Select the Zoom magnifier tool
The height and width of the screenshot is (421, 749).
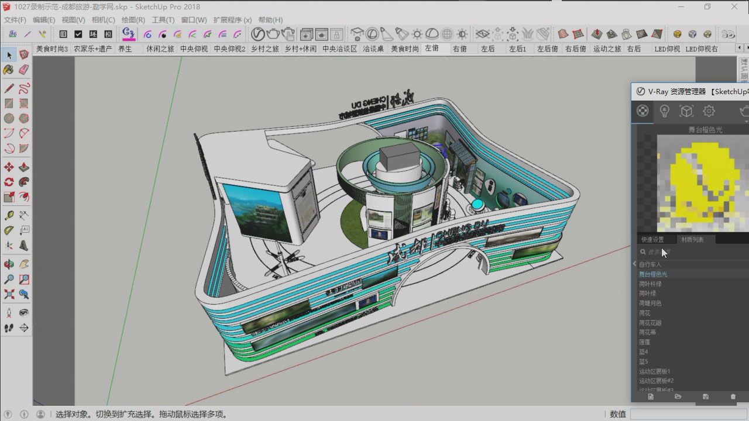pos(9,279)
